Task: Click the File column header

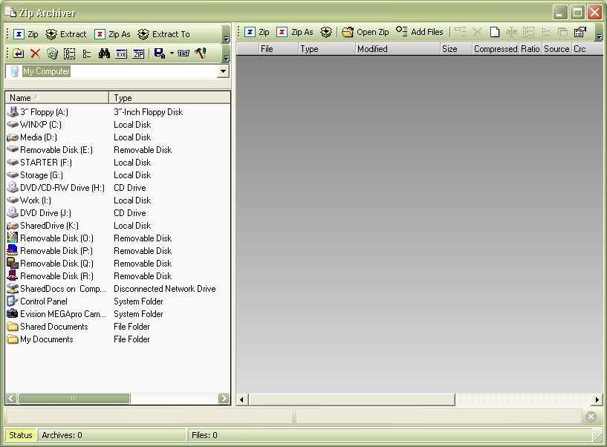Action: tap(278, 49)
